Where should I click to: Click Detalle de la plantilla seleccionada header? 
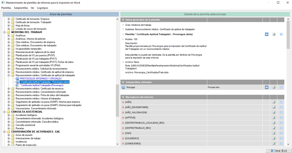coord(205,14)
